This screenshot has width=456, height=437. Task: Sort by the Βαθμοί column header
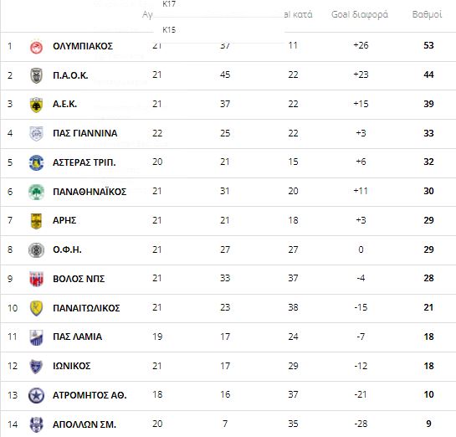[x=427, y=14]
